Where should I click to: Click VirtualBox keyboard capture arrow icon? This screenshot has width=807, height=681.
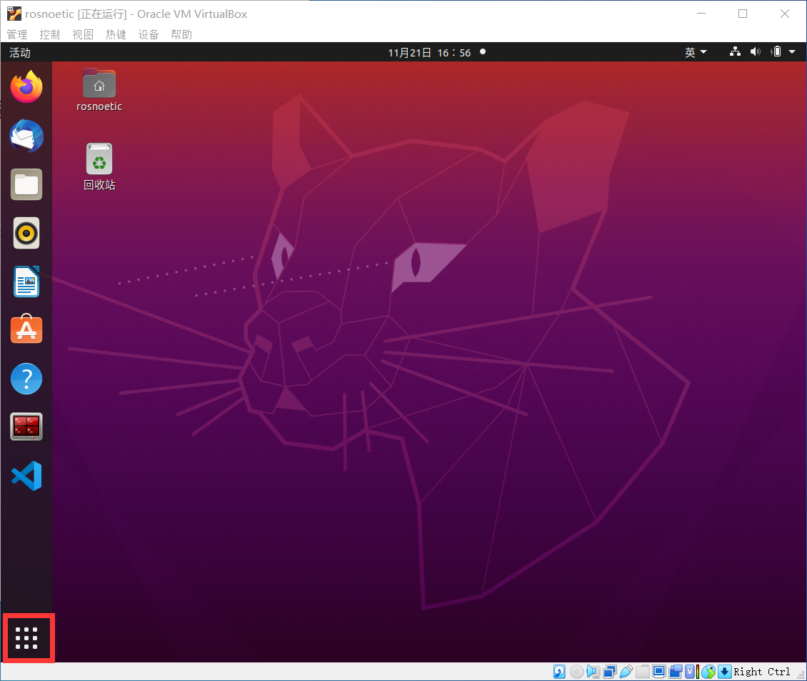(725, 672)
